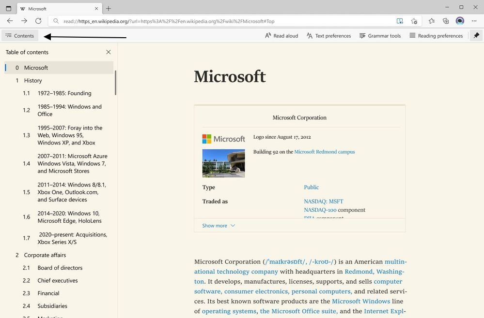Maximize the browser window
The image size is (484, 318).
pyautogui.click(x=461, y=7)
